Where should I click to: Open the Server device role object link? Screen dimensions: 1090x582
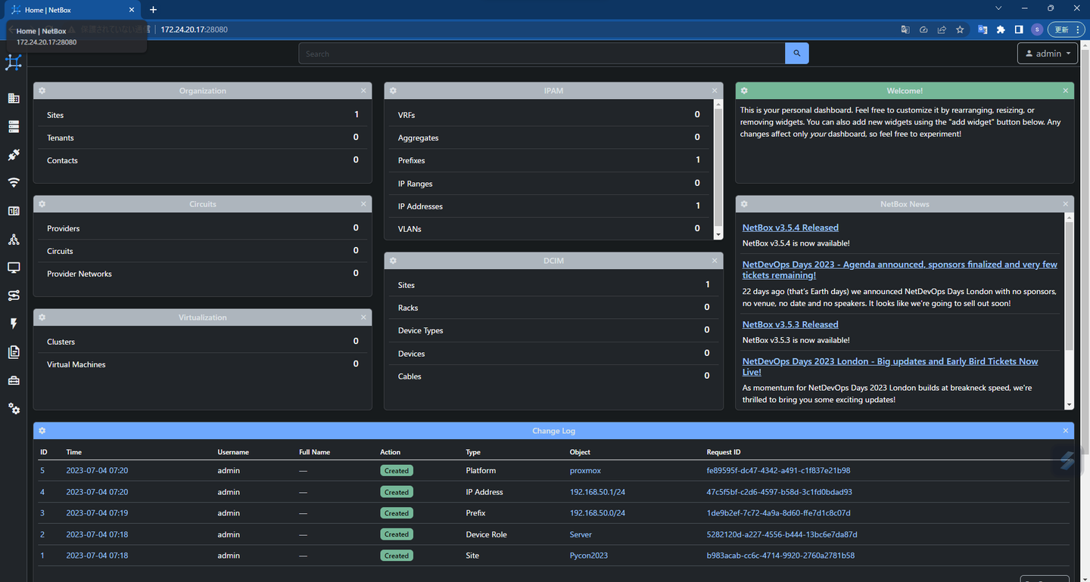[581, 534]
